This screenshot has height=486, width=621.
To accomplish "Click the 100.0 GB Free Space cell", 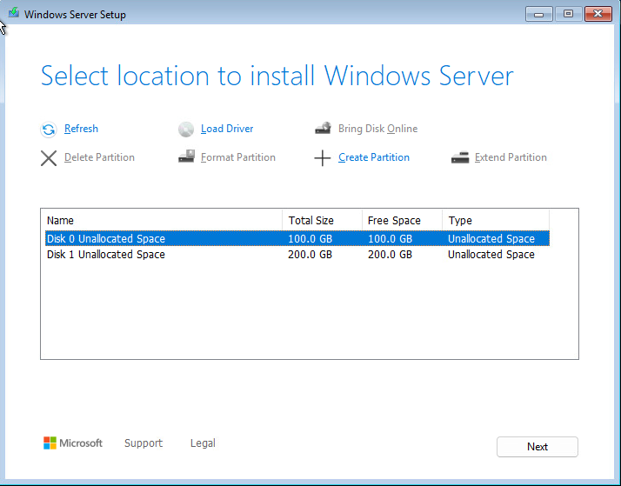I will coord(390,238).
